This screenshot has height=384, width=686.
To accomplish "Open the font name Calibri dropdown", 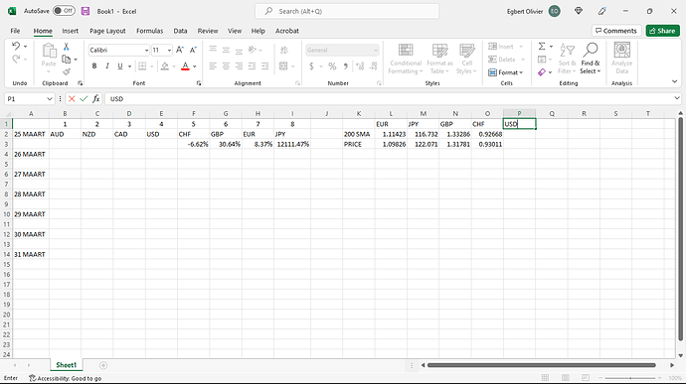I will [x=146, y=51].
